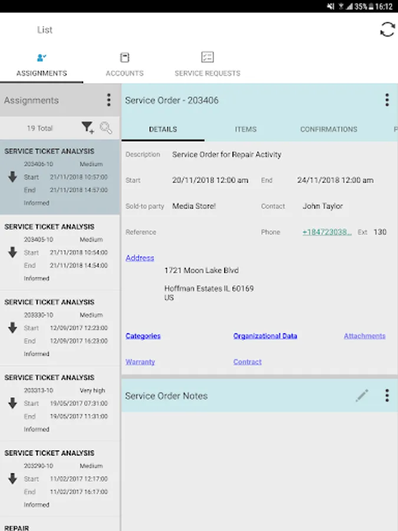
Task: Click the clock 16:12 in status bar
Action: tap(384, 6)
